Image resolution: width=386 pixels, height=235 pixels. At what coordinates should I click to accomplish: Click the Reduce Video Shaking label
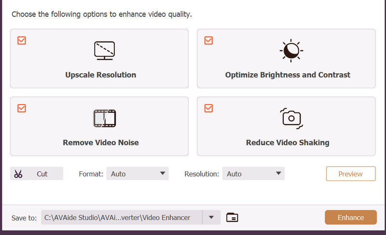(288, 142)
